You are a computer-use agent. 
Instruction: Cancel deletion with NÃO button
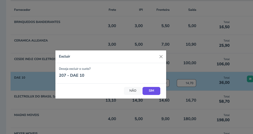point(133,91)
